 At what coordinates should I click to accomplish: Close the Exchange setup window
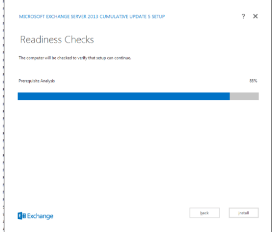click(x=255, y=16)
